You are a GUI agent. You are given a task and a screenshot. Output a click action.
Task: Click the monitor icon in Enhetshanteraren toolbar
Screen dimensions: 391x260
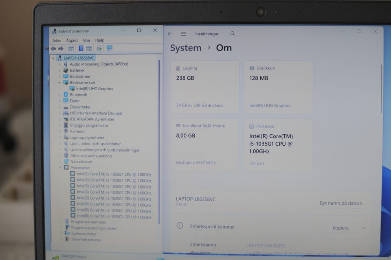click(110, 48)
